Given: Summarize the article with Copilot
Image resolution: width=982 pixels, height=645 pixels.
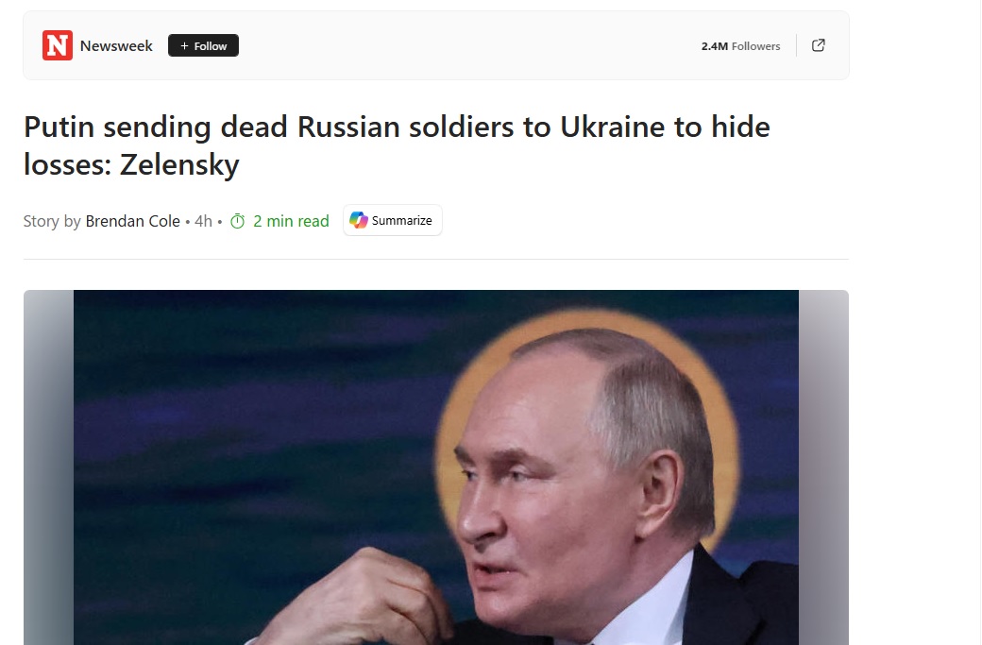Looking at the screenshot, I should (x=392, y=220).
